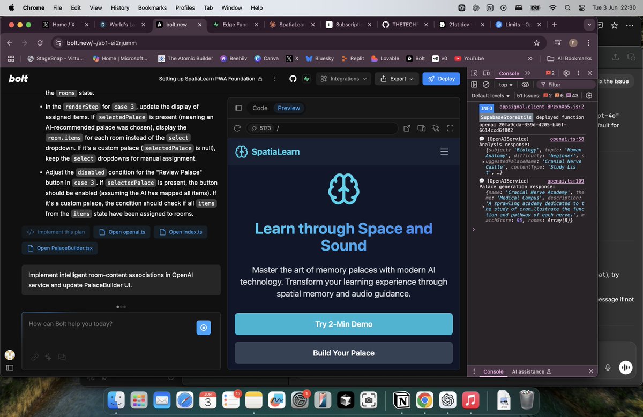
Task: Clear the console with the ban icon
Action: 486,85
